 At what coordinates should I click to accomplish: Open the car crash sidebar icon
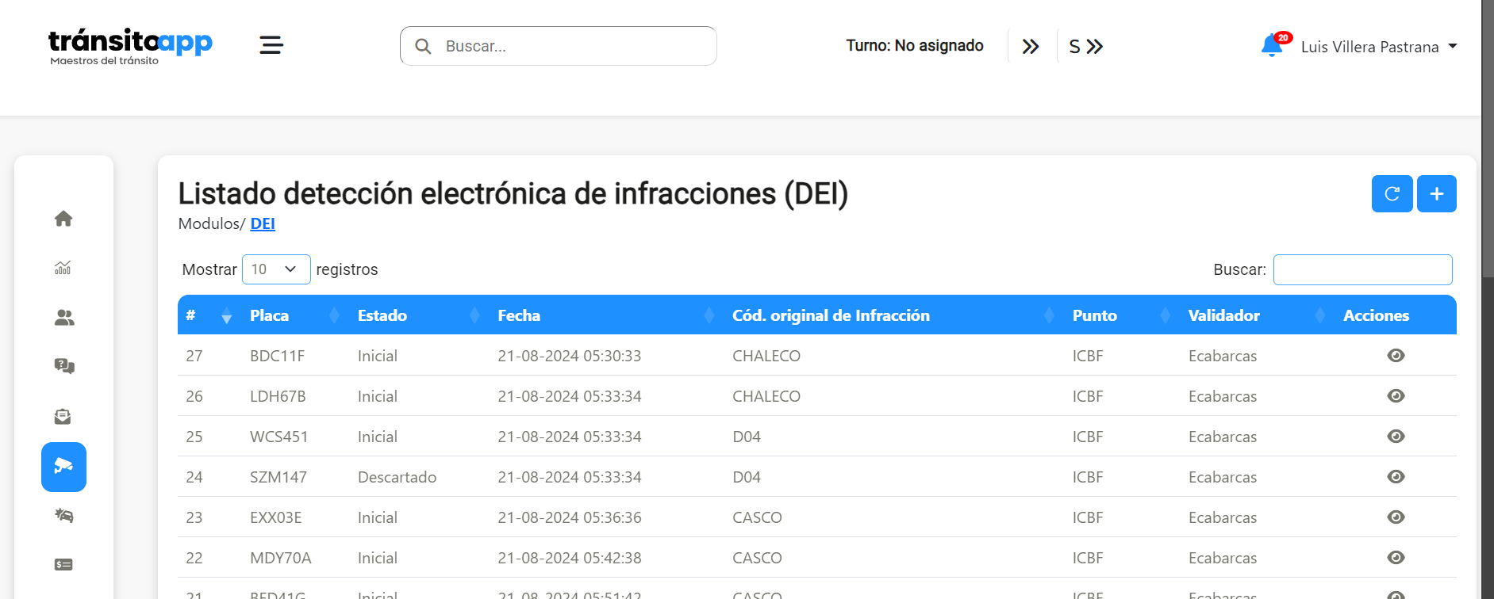point(63,516)
